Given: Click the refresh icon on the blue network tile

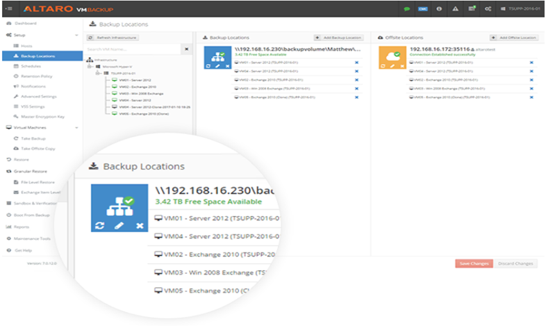Looking at the screenshot, I should (208, 66).
